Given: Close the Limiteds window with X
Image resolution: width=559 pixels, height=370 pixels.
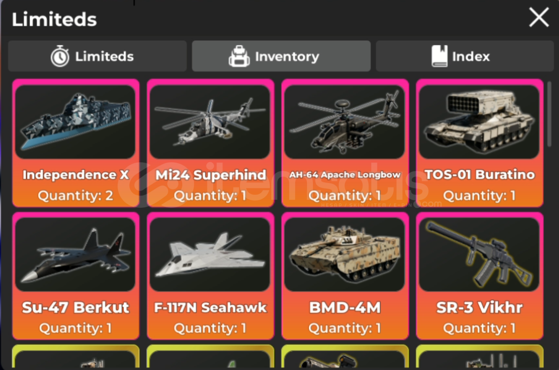Looking at the screenshot, I should (539, 17).
